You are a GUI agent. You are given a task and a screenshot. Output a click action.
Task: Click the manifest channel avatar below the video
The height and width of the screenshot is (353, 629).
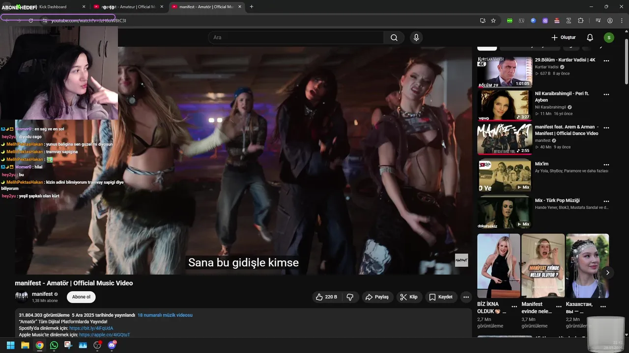22,297
